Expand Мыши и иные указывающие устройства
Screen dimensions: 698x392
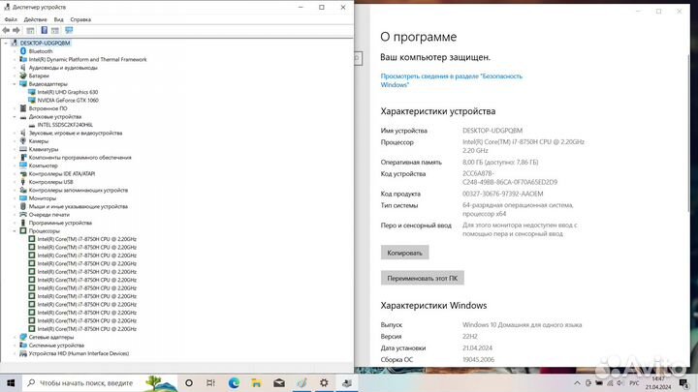(15, 207)
